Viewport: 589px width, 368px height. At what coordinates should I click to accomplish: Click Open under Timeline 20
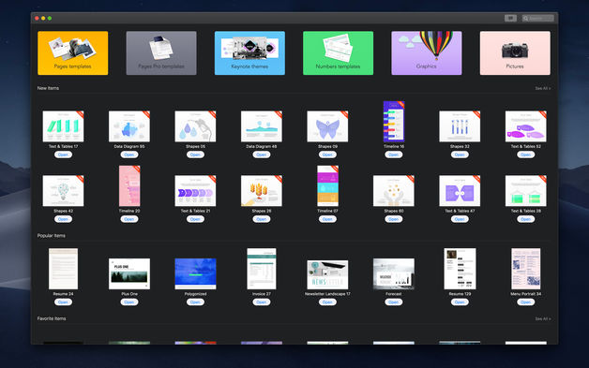(129, 219)
